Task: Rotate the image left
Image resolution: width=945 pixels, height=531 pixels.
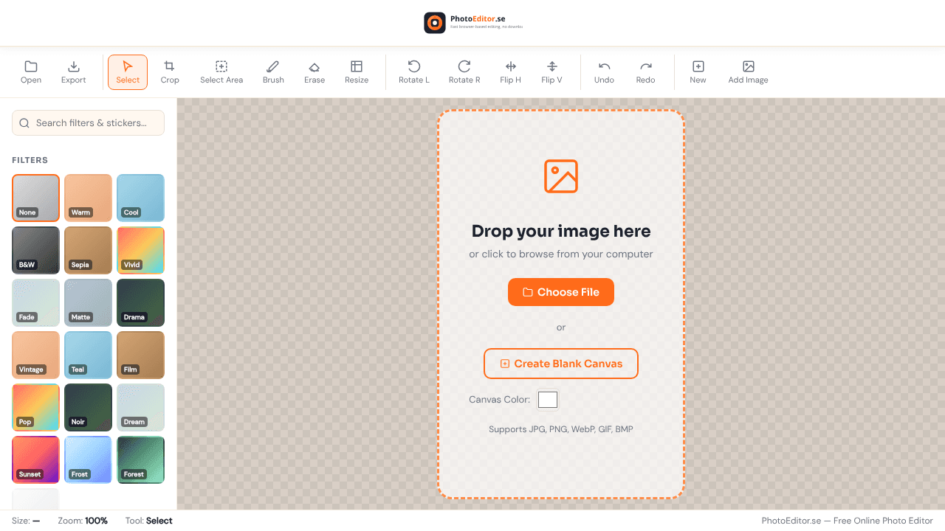Action: (x=414, y=72)
